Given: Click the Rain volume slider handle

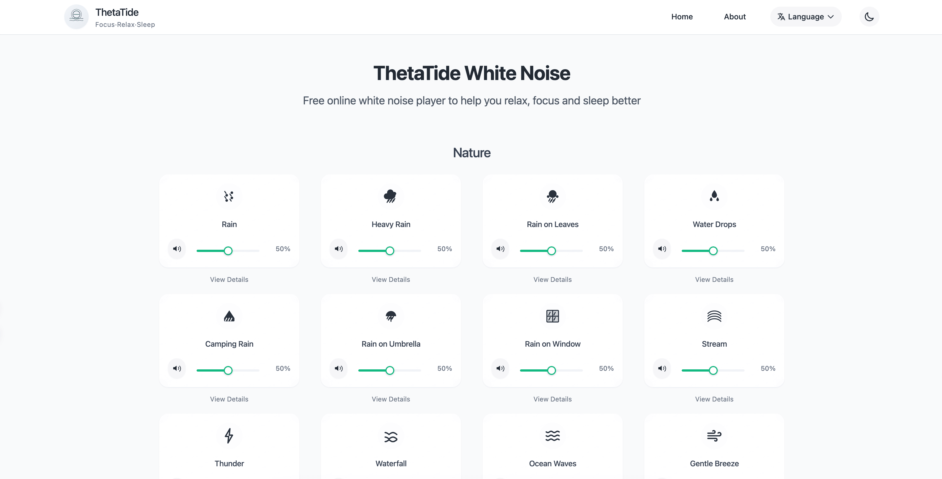Looking at the screenshot, I should coord(228,251).
